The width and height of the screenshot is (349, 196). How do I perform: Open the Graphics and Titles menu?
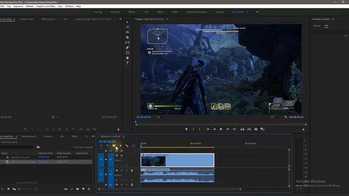(46, 6)
